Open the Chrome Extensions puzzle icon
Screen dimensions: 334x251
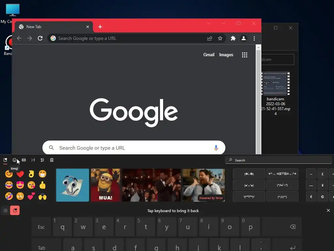[x=233, y=39]
